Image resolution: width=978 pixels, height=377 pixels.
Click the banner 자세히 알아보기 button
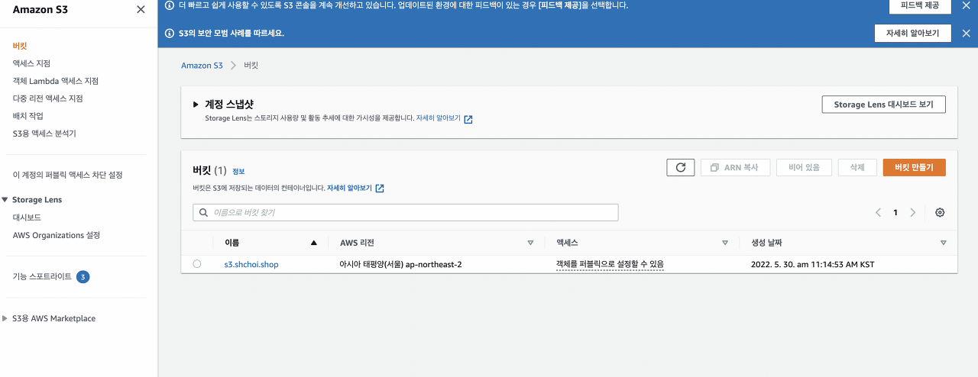[x=912, y=33]
